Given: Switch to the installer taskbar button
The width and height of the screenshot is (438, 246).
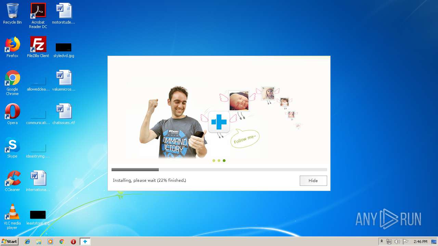Looking at the screenshot, I should coord(85,242).
